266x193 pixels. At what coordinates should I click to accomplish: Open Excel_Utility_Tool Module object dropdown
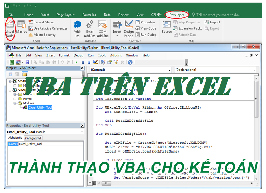tap(82, 132)
